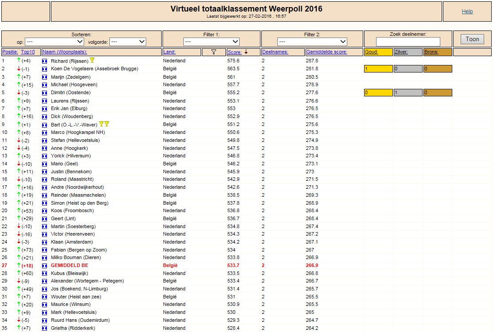Screen dimensions: 493x332
Task: Click the Toon button
Action: (472, 39)
